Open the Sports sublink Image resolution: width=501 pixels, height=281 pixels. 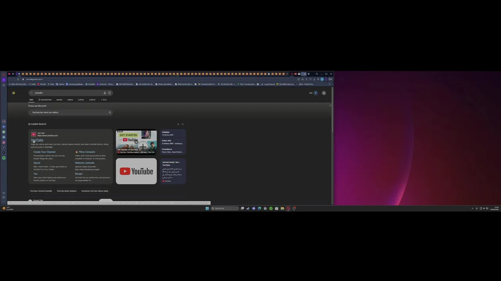tap(37, 163)
